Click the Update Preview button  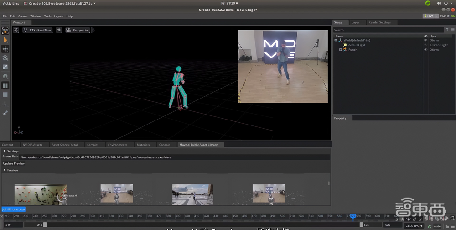tap(14, 163)
